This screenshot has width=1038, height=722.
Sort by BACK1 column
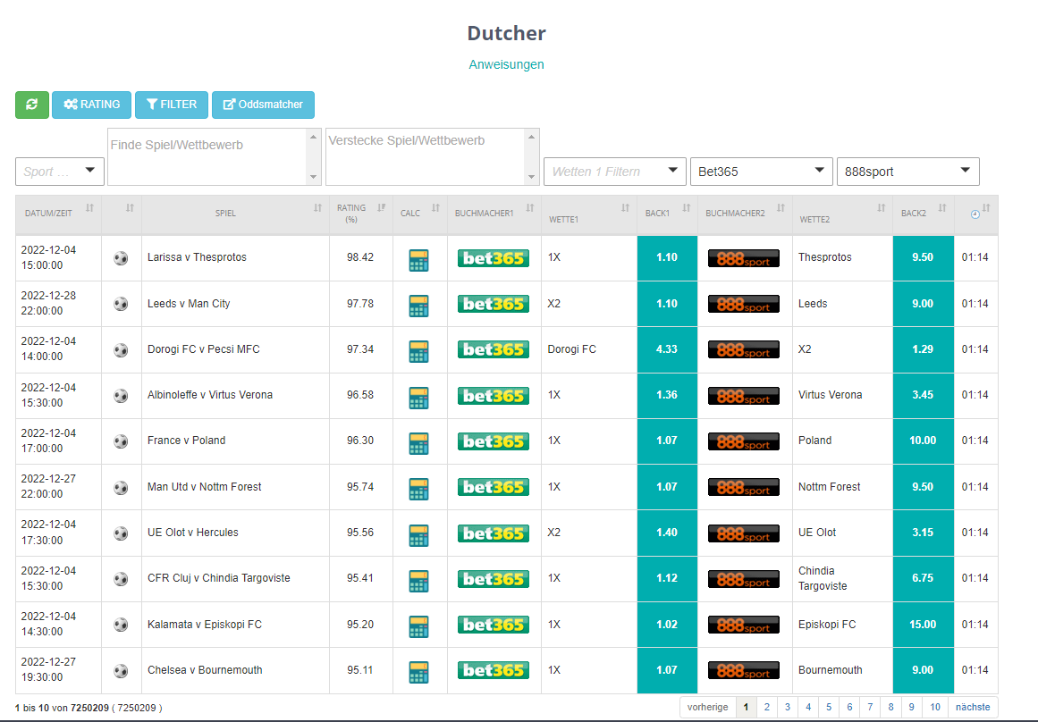(x=667, y=214)
